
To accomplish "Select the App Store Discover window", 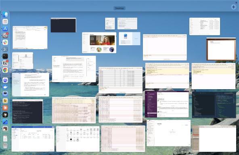I will [x=99, y=43].
